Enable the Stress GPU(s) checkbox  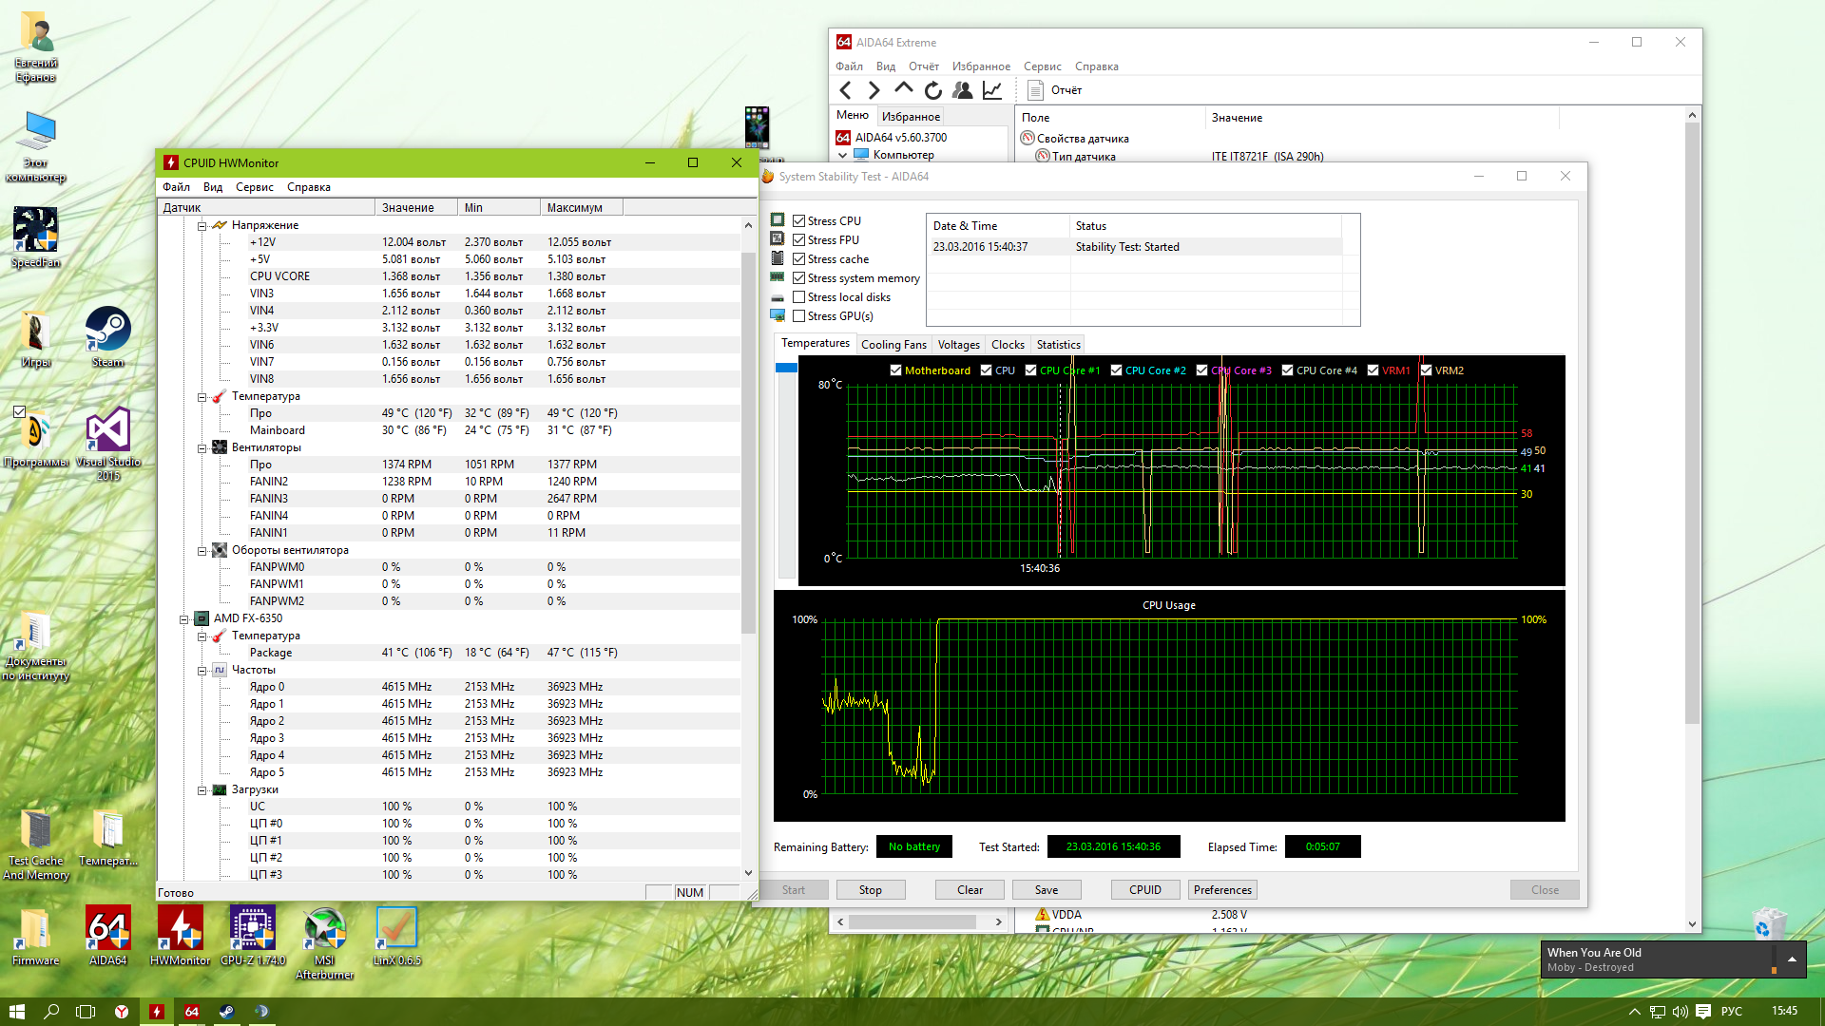[799, 316]
